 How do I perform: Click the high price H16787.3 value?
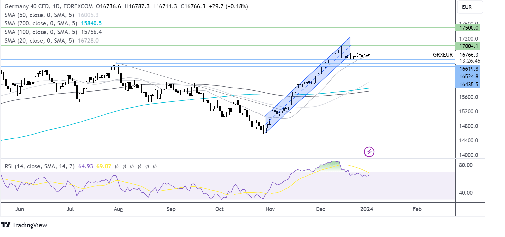[138, 6]
